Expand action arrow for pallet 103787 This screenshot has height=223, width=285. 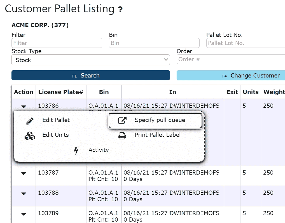point(24,173)
